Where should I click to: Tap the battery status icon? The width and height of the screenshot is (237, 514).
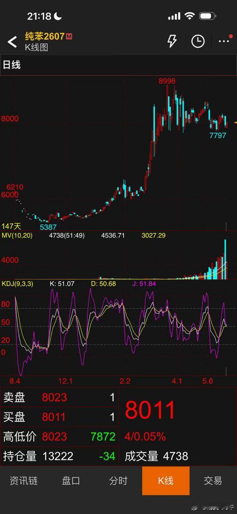coord(207,16)
